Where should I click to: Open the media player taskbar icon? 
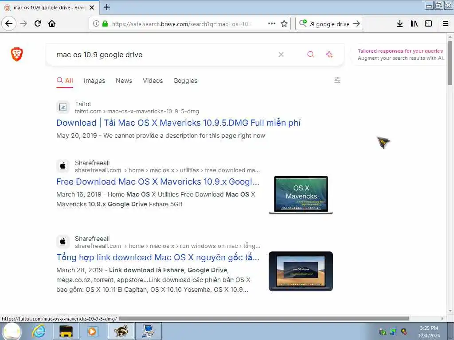(92, 331)
